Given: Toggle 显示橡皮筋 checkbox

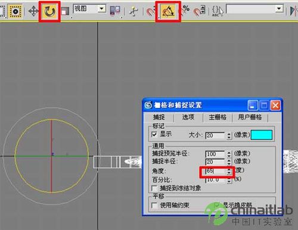Looking at the screenshot, I should coord(218,205).
